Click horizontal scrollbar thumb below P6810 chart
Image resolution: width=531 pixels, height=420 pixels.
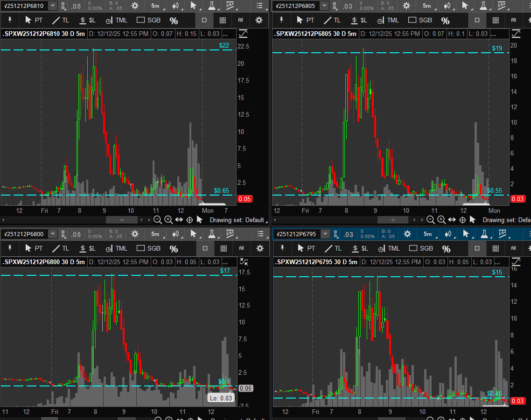[122, 220]
